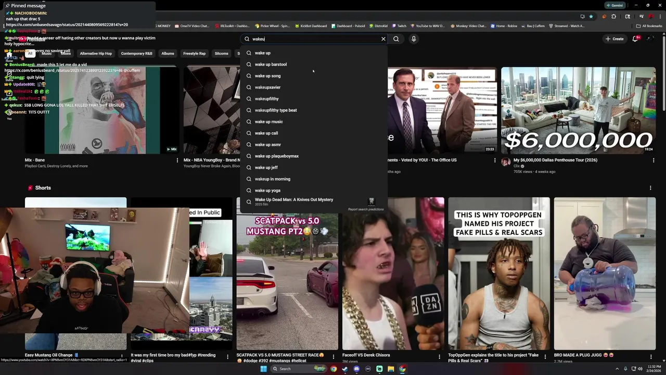Select 'wake up barstool' suggestion

(314, 64)
